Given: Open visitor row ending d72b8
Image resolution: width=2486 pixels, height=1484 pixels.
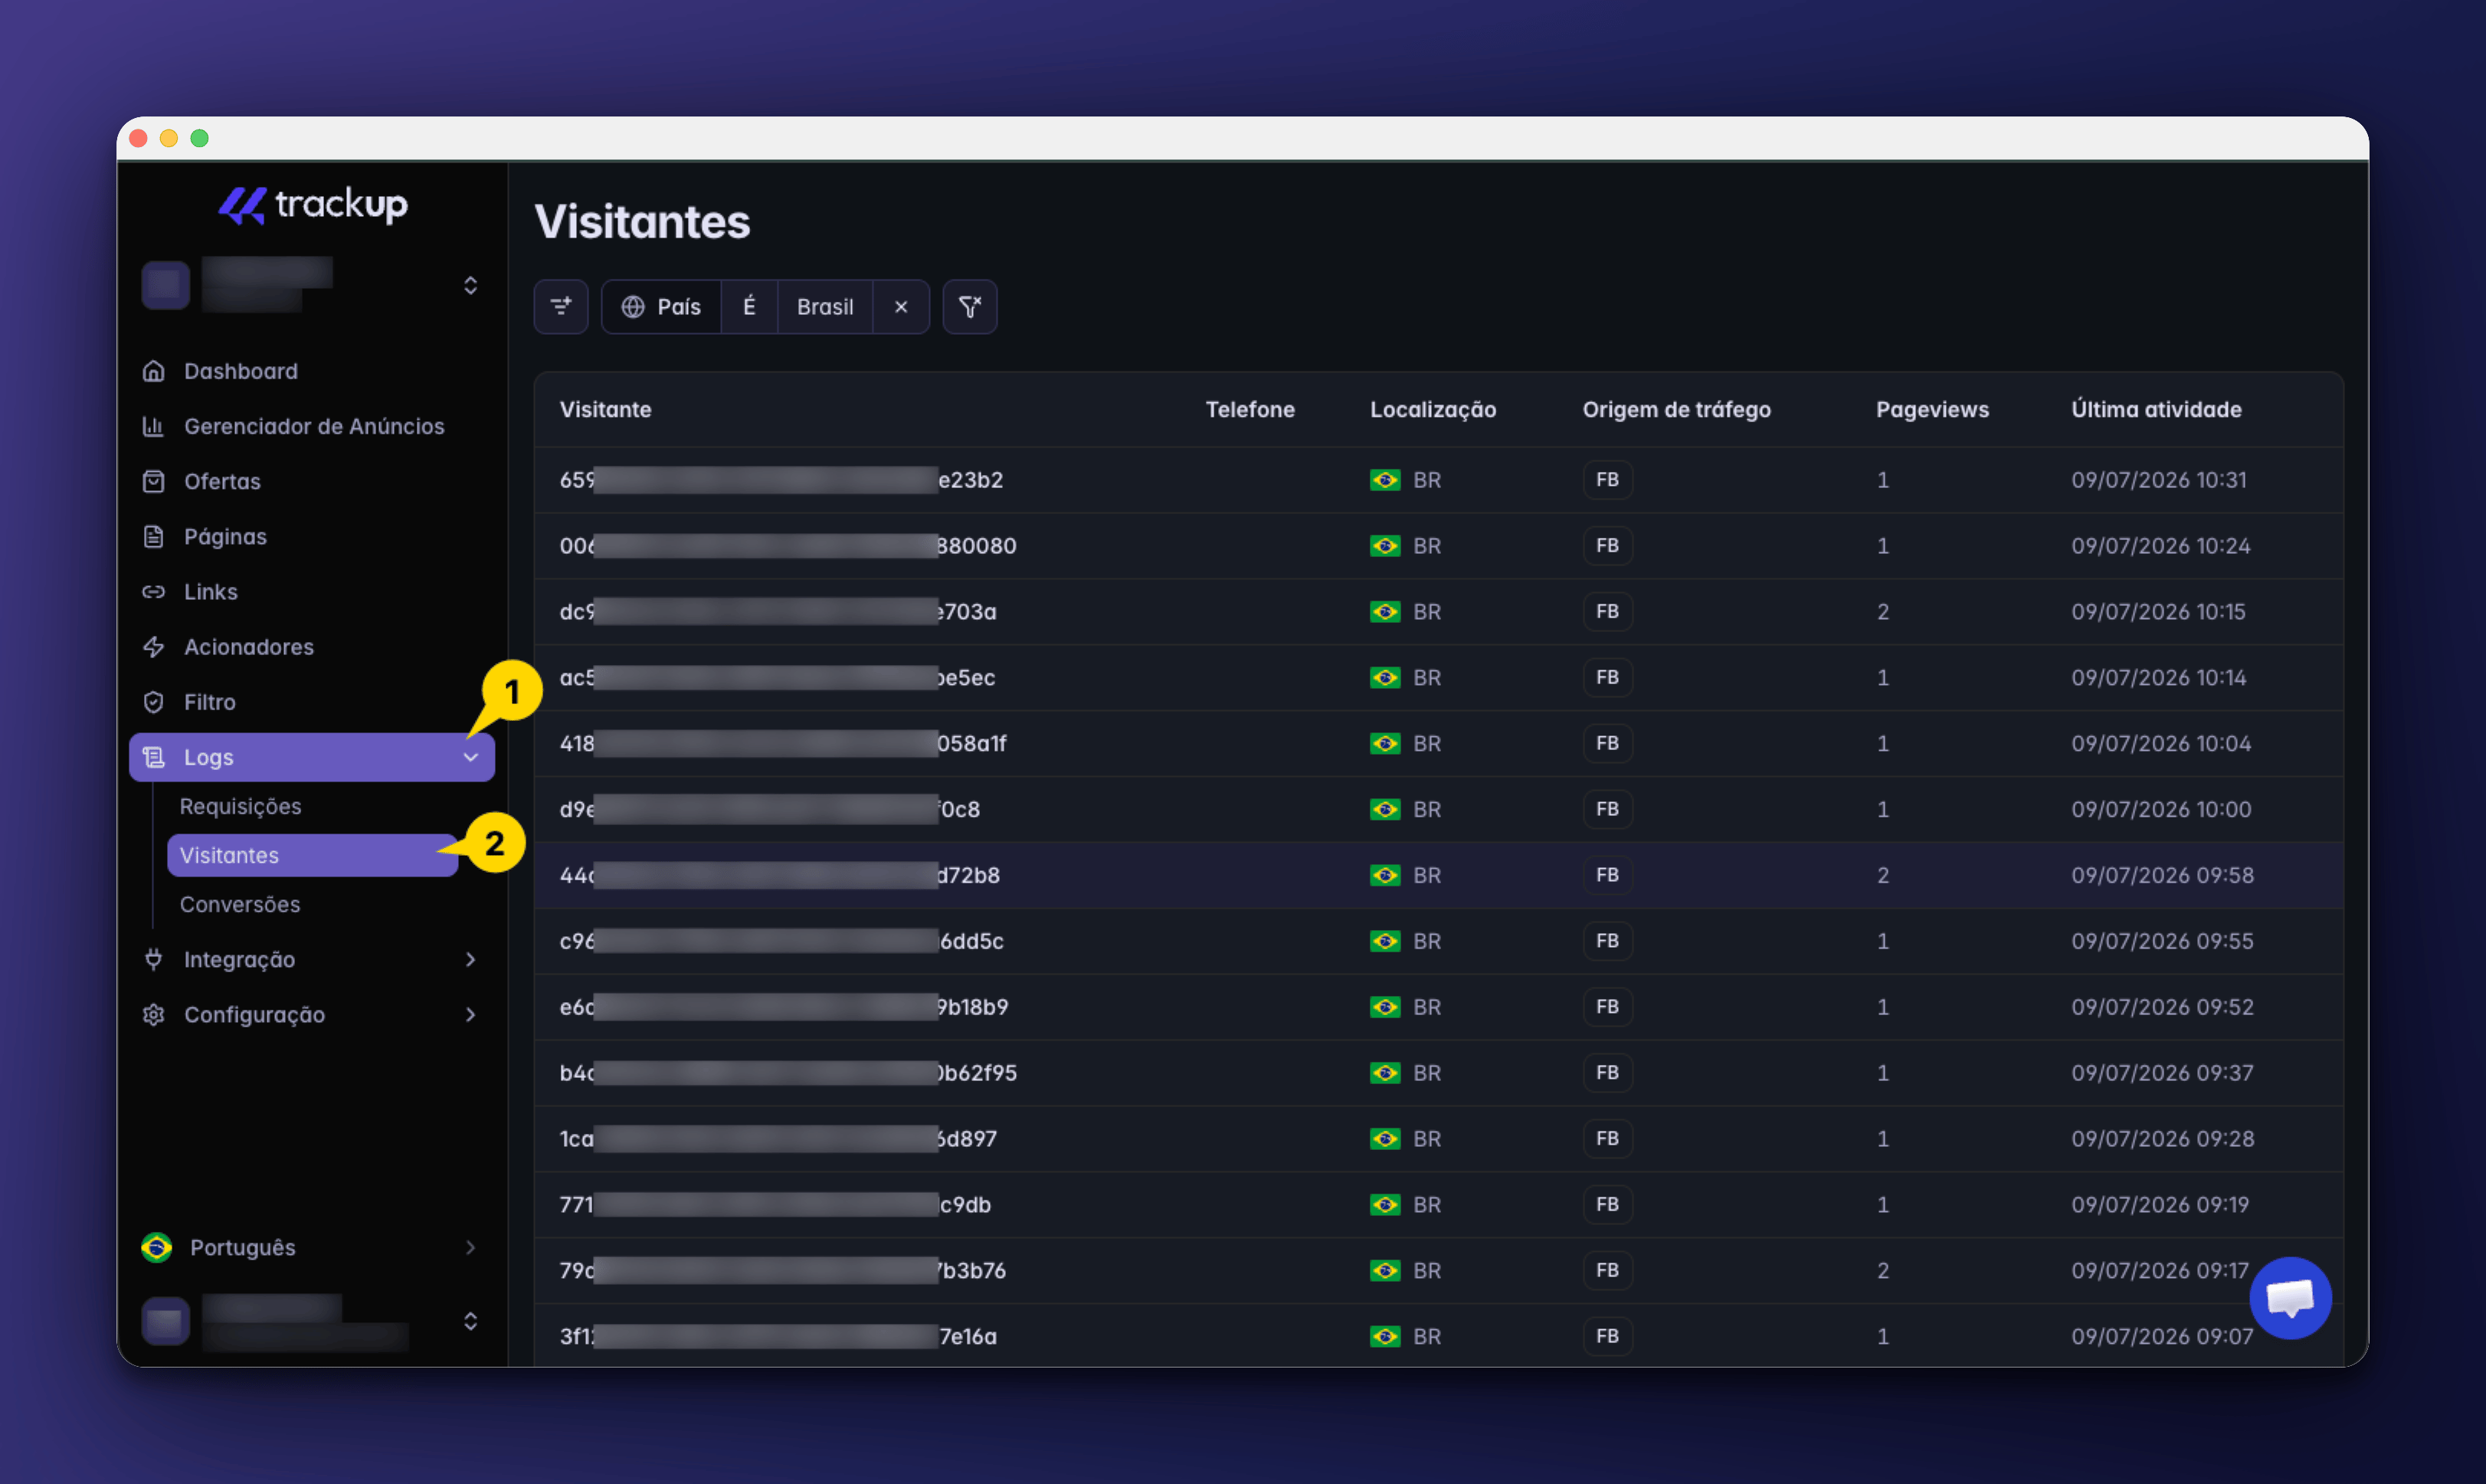Looking at the screenshot, I should tap(1438, 875).
